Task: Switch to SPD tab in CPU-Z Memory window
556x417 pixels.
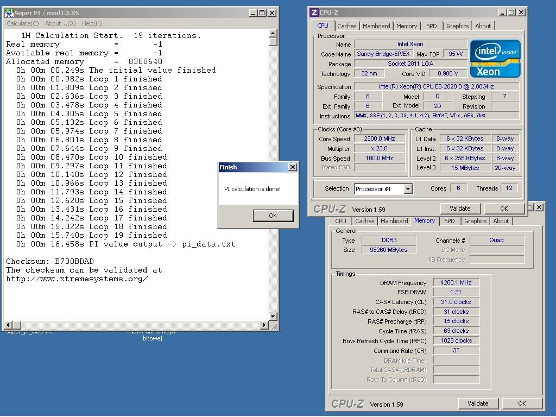Action: click(x=449, y=221)
